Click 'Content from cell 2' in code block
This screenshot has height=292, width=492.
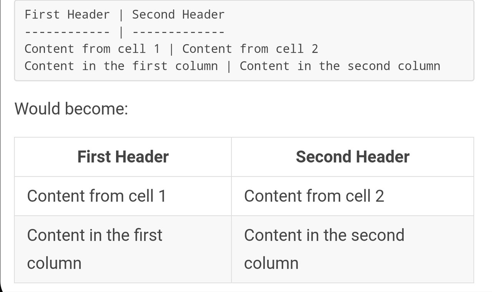[250, 49]
